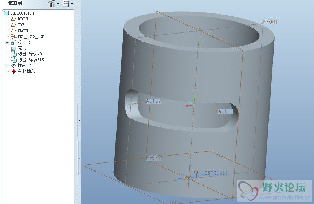Select the RIGHT datum plane in tree

tap(23, 19)
